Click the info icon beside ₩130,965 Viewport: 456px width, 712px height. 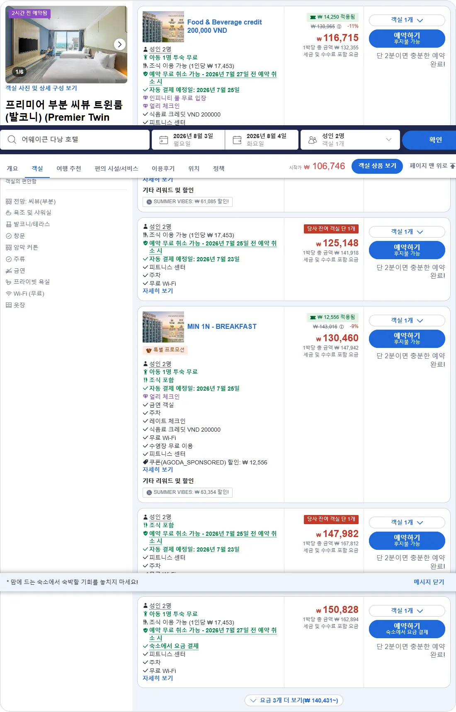(339, 27)
